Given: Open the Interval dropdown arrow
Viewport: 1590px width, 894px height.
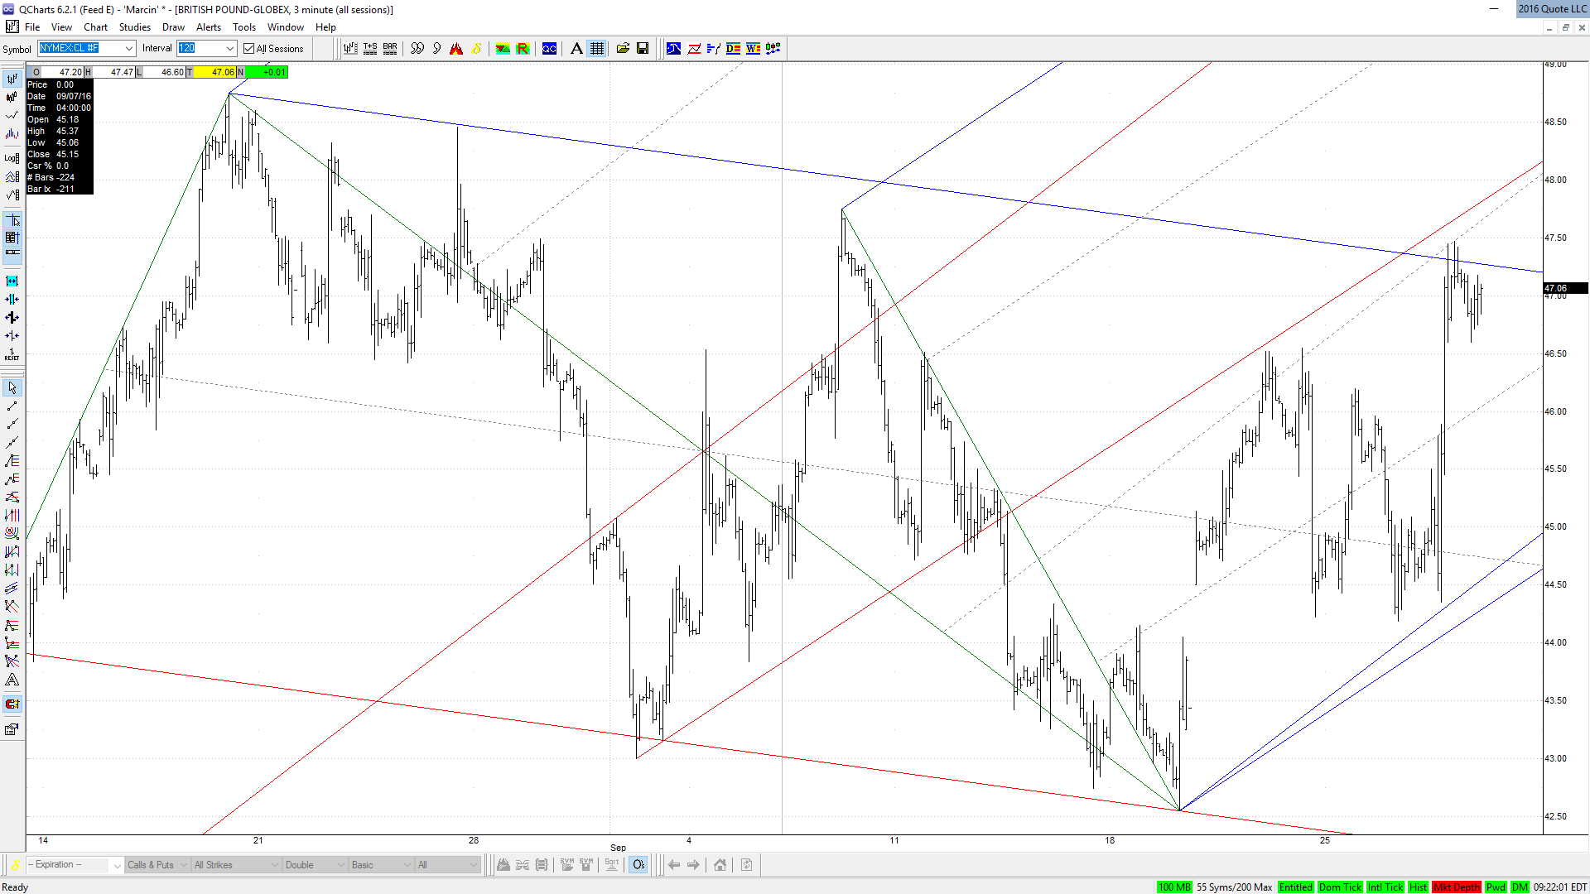Looking at the screenshot, I should click(x=230, y=49).
